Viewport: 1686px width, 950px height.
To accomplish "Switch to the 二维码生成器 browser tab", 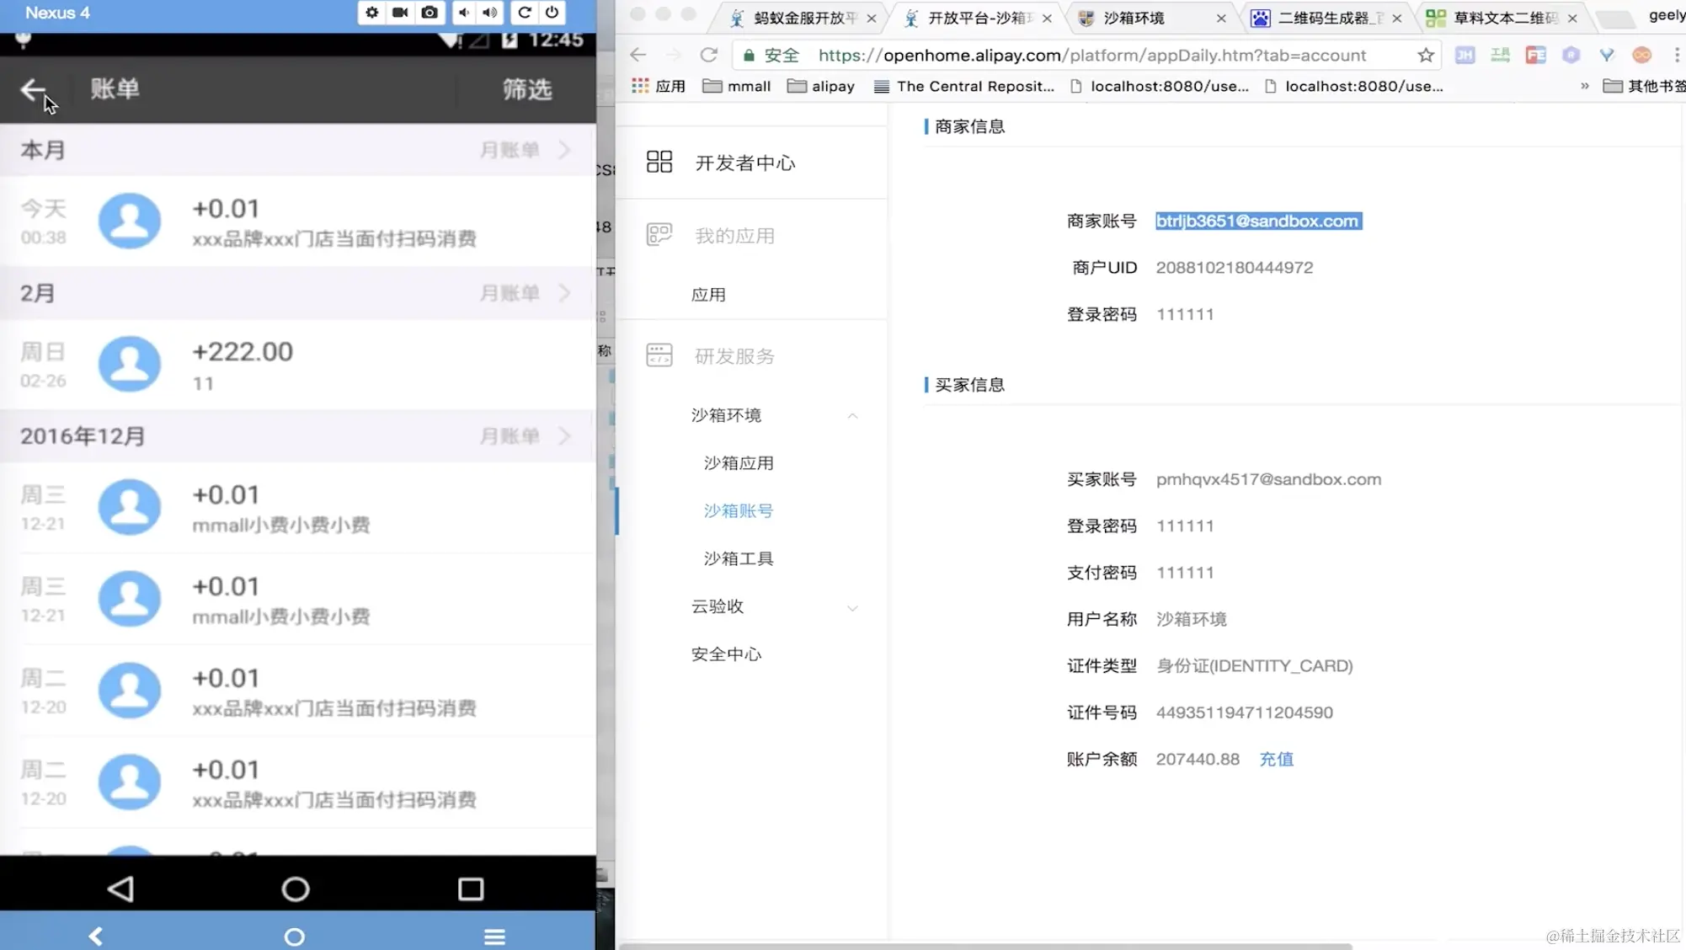I will click(x=1324, y=18).
